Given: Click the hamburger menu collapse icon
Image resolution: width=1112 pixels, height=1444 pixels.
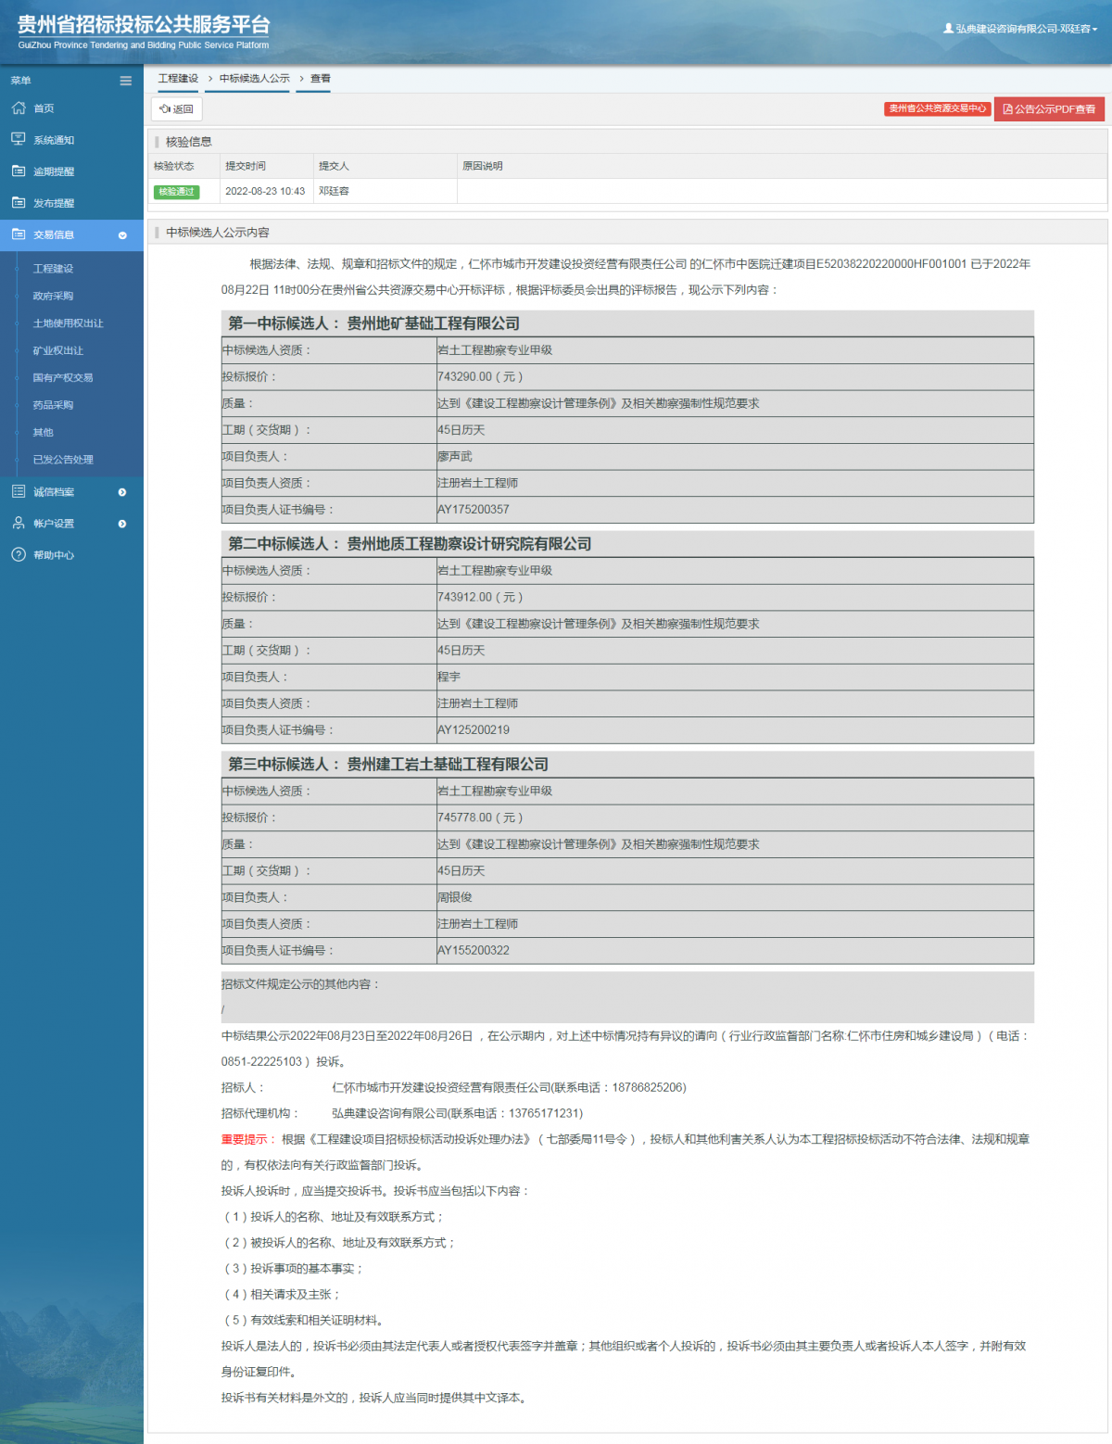Looking at the screenshot, I should coord(125,81).
